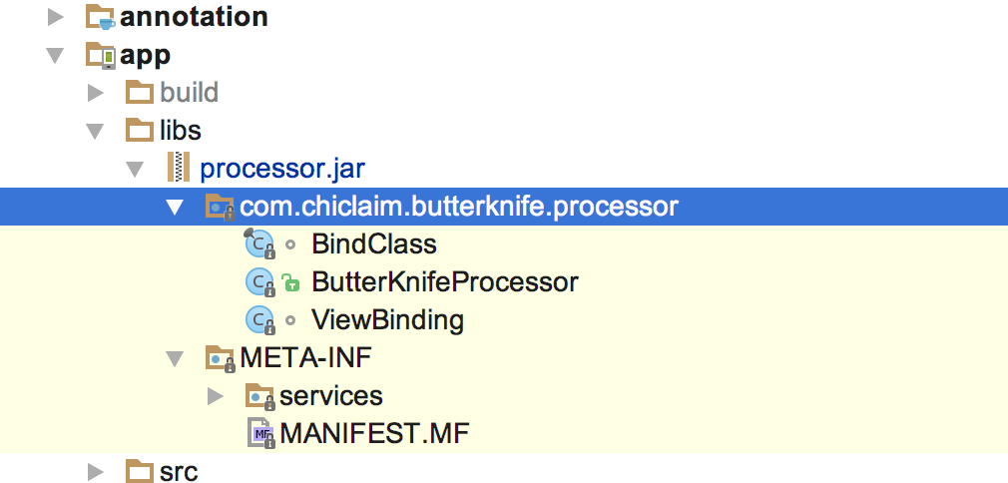
Task: Click the ButterKnifeProcessor class icon
Action: coord(258,282)
